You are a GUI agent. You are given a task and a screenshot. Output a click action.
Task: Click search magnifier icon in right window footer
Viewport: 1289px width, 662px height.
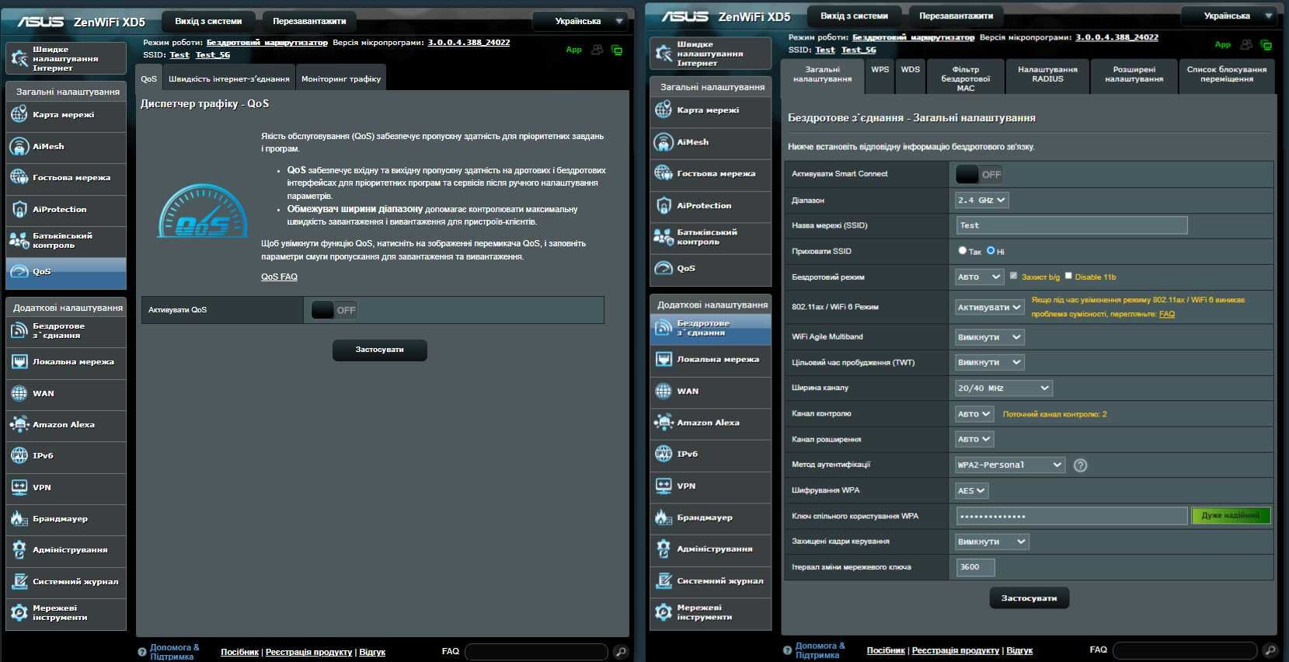[x=1270, y=650]
